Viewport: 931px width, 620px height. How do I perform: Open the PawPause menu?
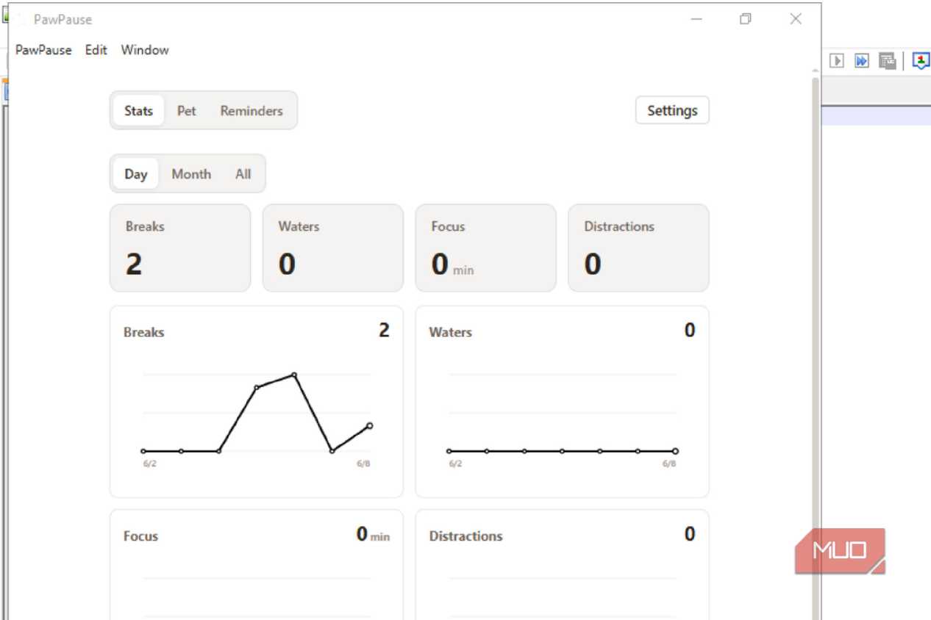43,50
